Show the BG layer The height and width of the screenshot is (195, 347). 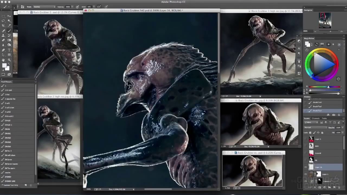tap(306, 160)
